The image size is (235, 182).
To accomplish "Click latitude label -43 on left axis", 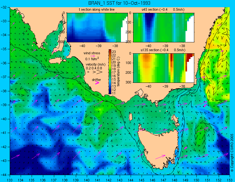I will (x=3, y=161).
